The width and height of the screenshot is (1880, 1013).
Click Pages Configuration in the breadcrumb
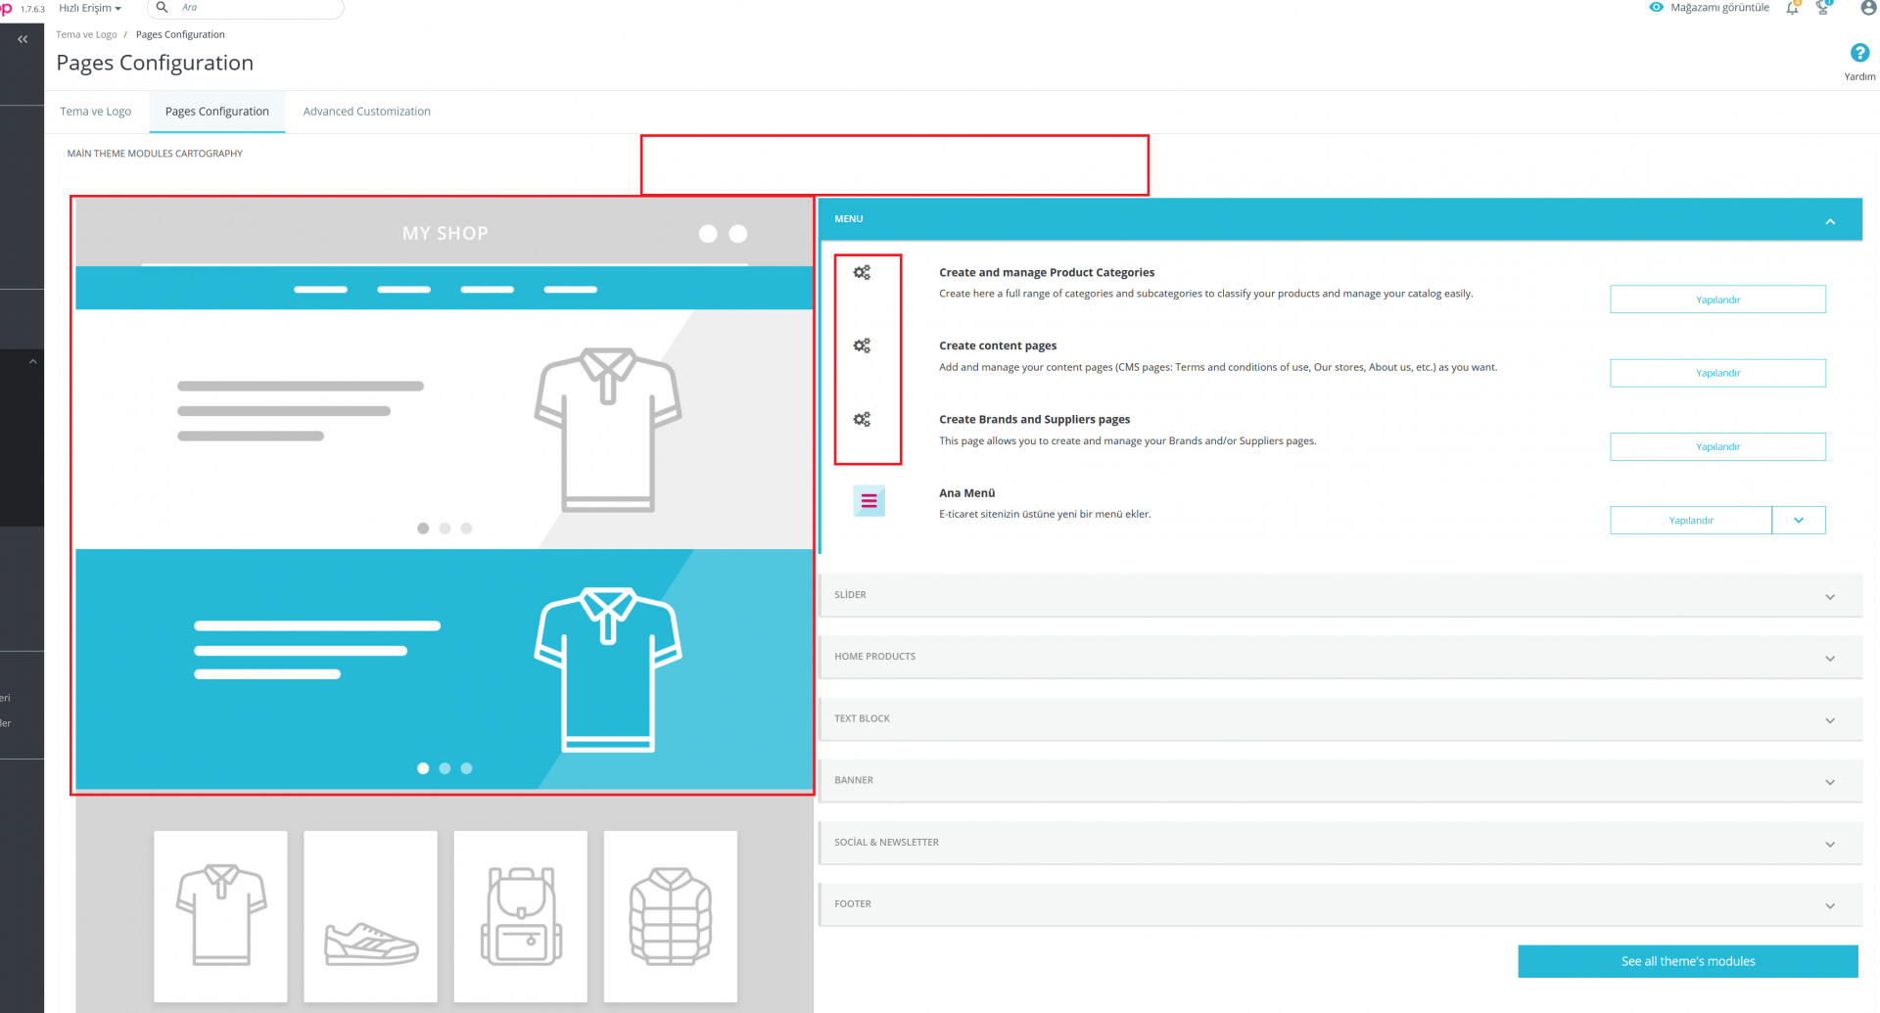pyautogui.click(x=180, y=35)
